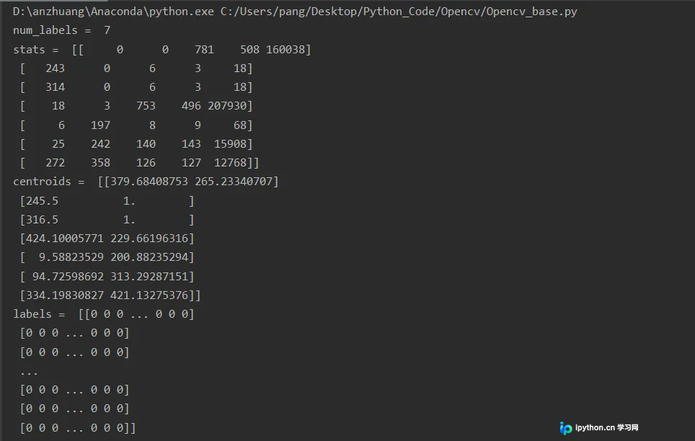The image size is (695, 441).
Task: Click the python.exe interpreter path in the first line
Action: [113, 12]
